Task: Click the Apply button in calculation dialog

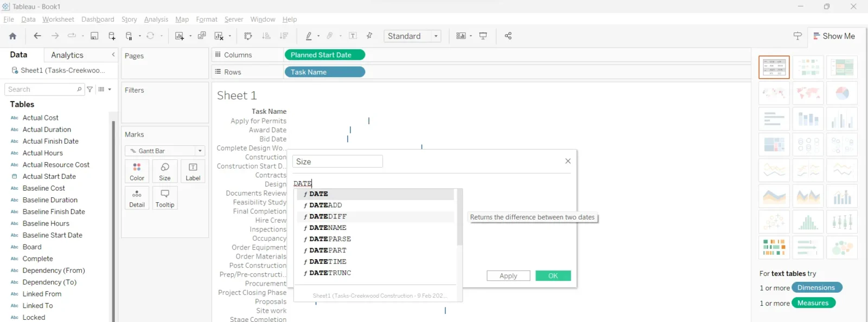Action: (508, 276)
